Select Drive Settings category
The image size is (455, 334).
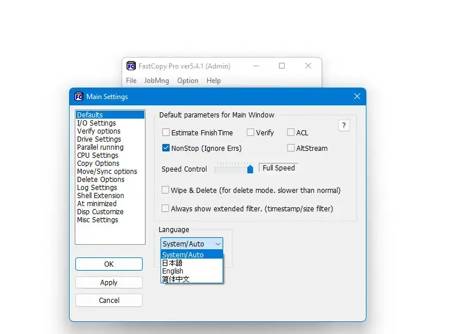coord(110,139)
